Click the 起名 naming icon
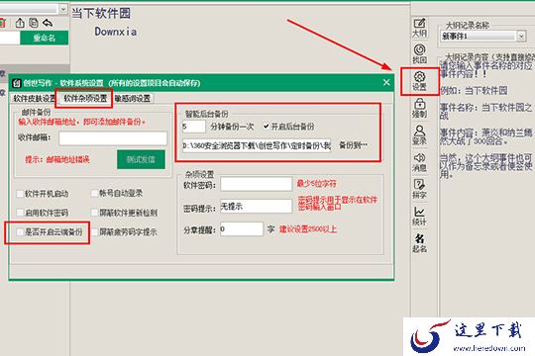535x356 pixels. click(419, 243)
